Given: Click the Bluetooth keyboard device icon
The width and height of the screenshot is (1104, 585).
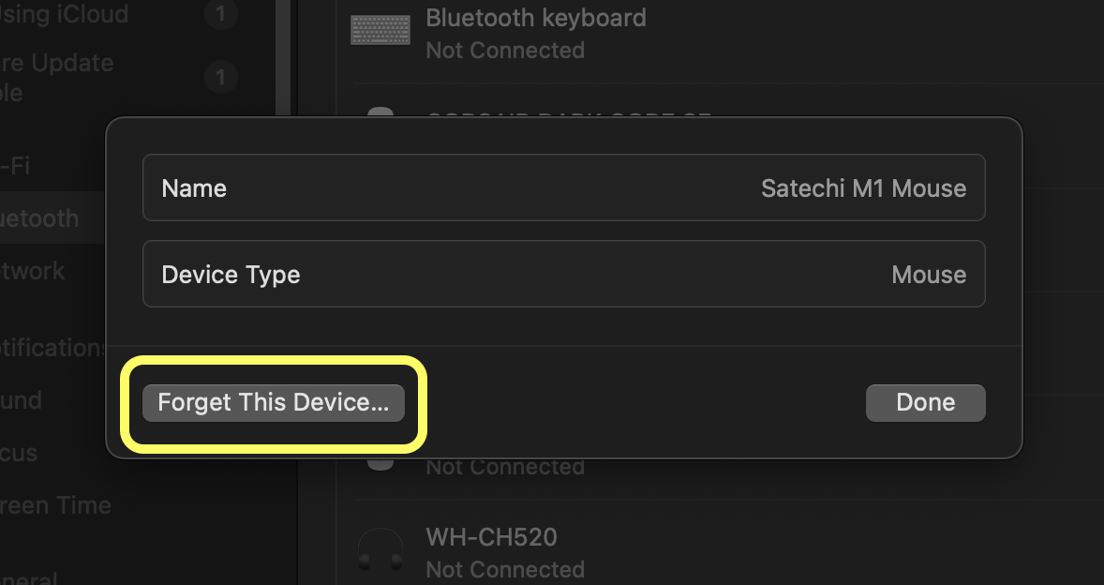Looking at the screenshot, I should [x=380, y=30].
